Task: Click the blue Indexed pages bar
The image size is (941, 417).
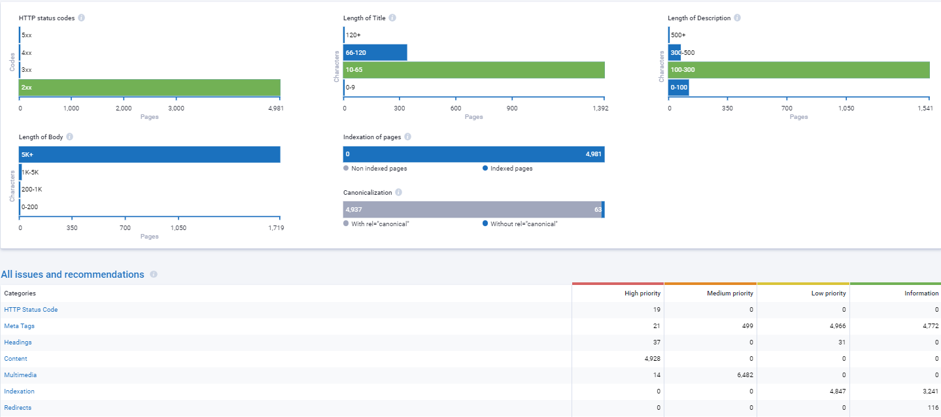Action: (474, 154)
